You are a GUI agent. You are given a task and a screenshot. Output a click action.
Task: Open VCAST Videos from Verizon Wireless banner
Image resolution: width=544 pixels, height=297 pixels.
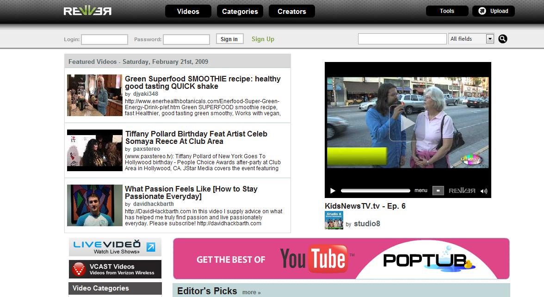[115, 269]
